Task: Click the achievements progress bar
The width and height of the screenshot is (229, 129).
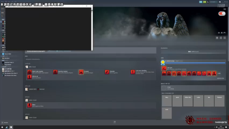Action: [195, 63]
